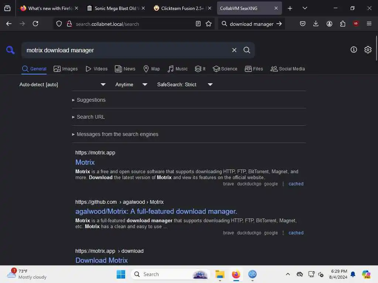
Task: Select the Files search category
Action: pos(254,69)
